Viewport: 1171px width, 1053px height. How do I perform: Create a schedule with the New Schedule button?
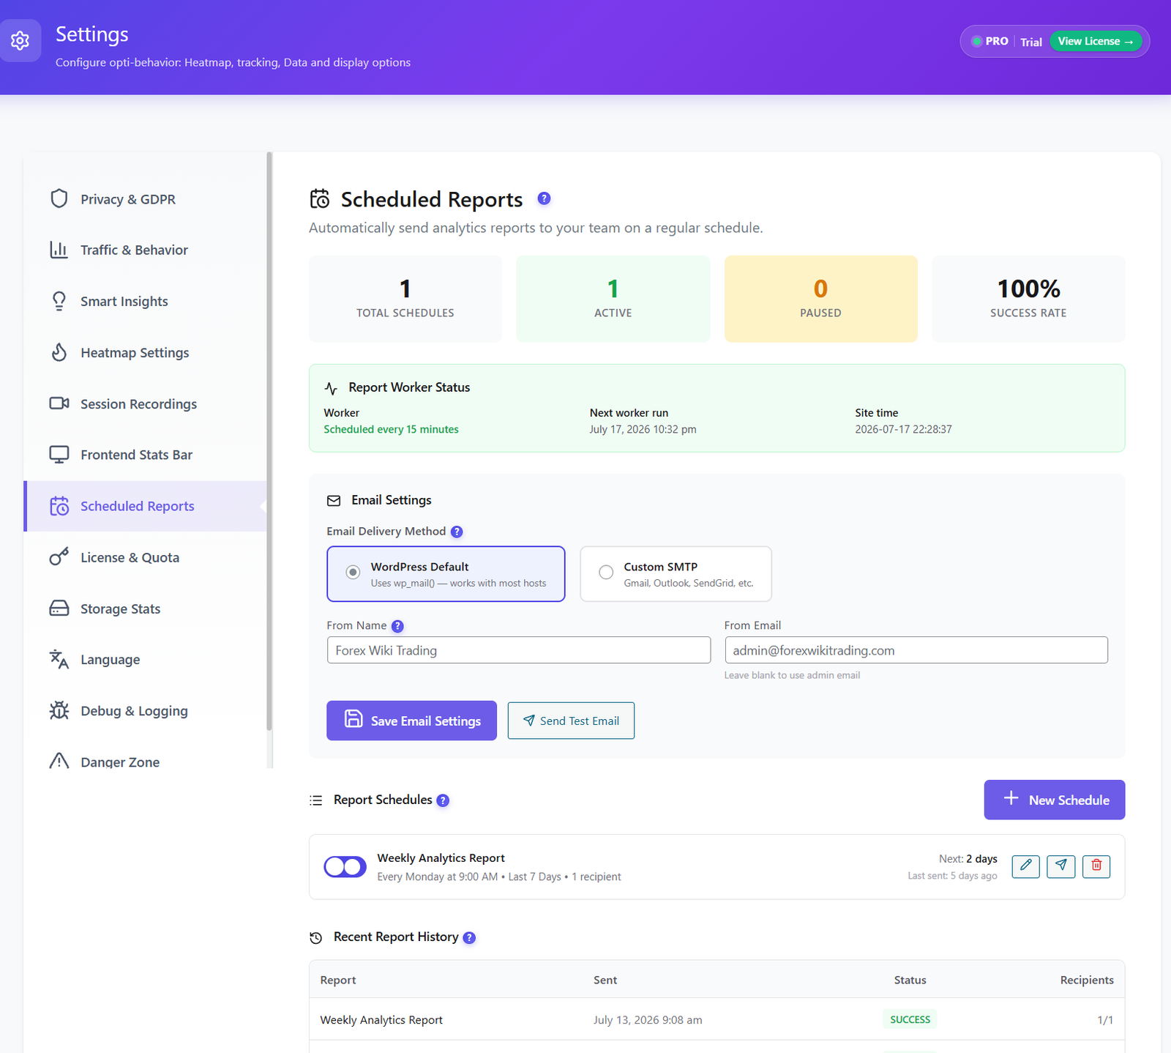coord(1054,800)
